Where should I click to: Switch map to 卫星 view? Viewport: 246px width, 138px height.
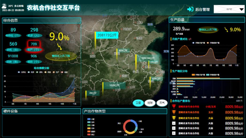[138, 103]
